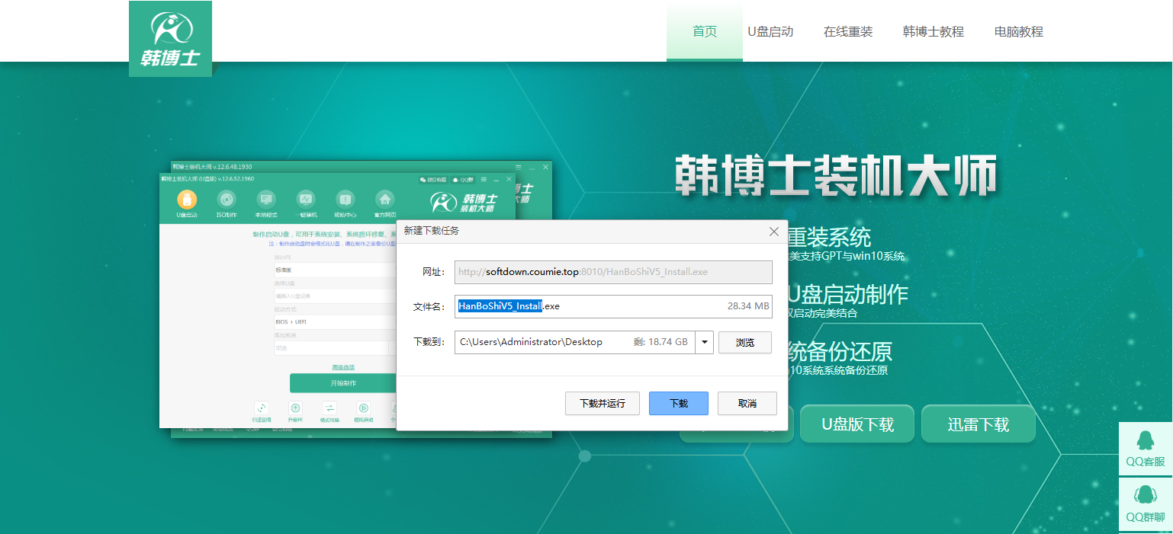This screenshot has height=534, width=1173.
Task: Click the 官方网页 home icon in preview
Action: click(385, 200)
